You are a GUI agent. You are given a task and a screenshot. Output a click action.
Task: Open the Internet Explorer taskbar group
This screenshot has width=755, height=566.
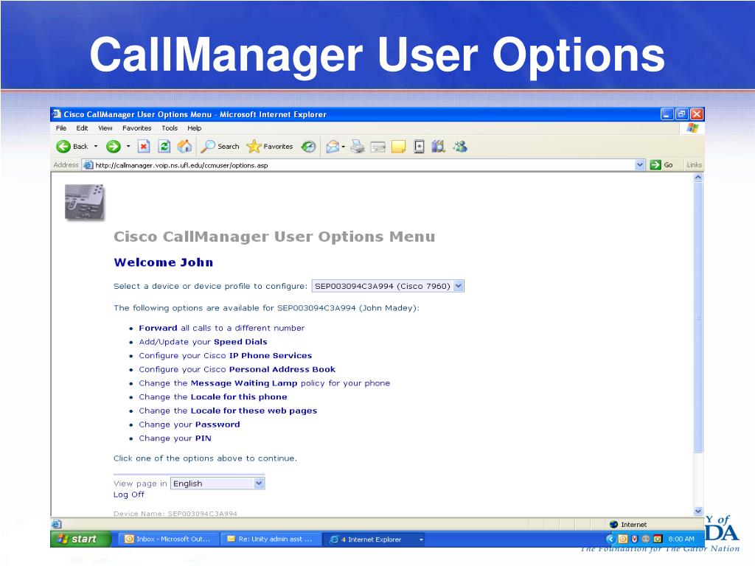coord(374,539)
